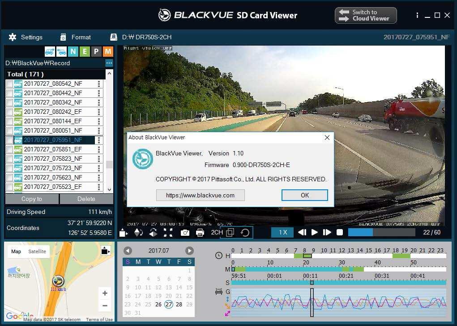Screen dimensions: 457x326
Task: Close the About BlackVue Viewer dialog
Action: (x=327, y=138)
